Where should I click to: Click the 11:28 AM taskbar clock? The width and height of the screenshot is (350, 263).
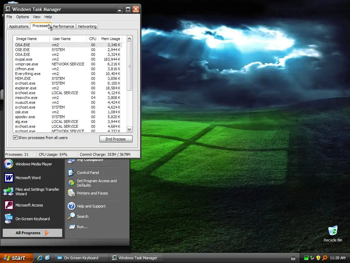(337, 258)
